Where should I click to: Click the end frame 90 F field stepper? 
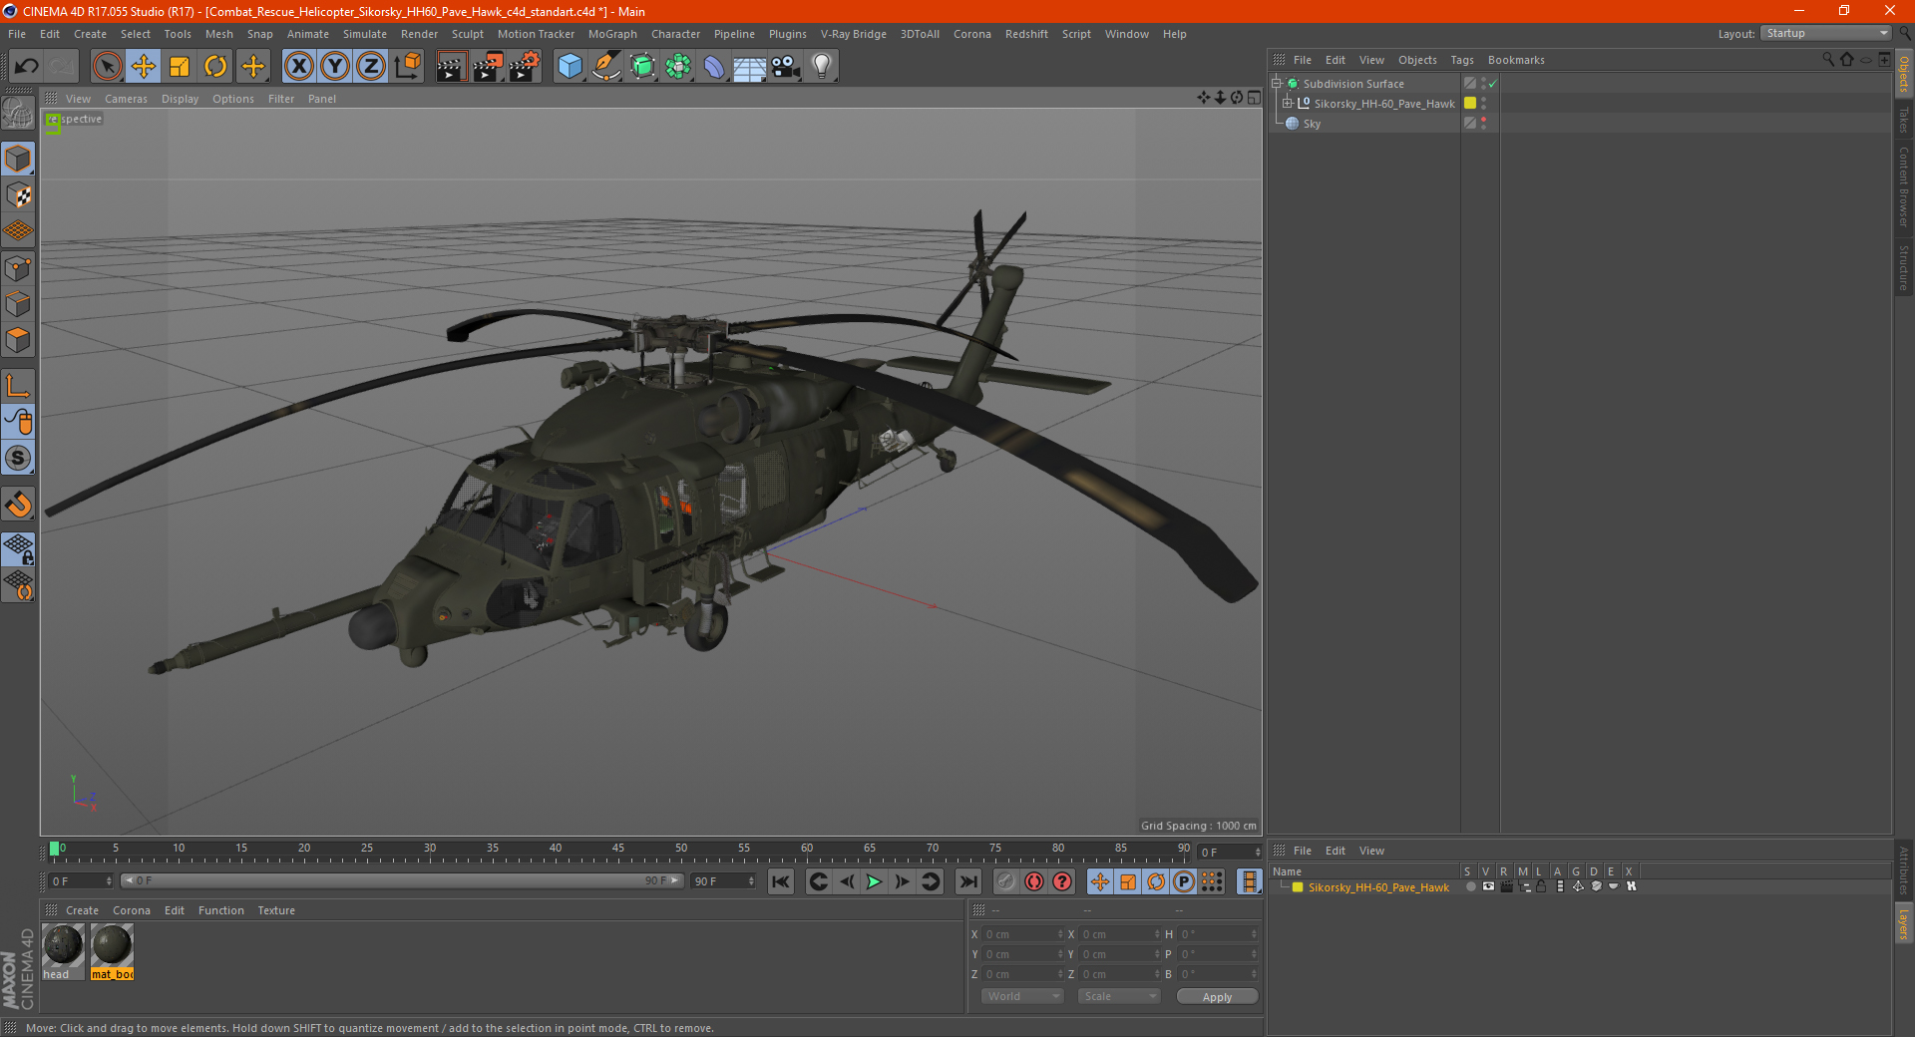751,881
